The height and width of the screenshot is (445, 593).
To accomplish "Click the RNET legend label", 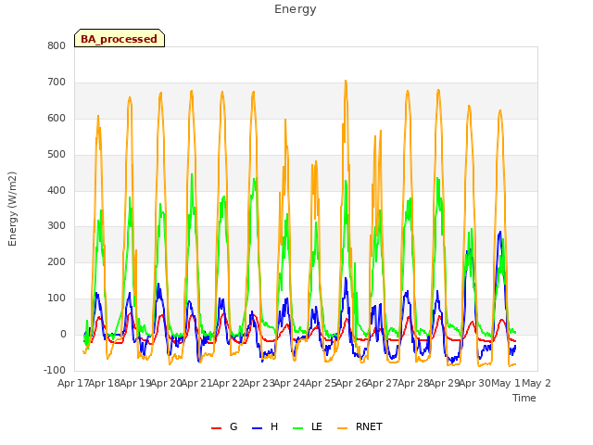I will point(369,426).
